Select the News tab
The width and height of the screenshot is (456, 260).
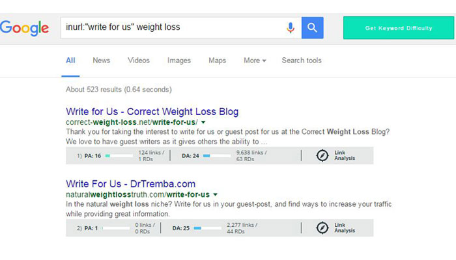coord(101,60)
